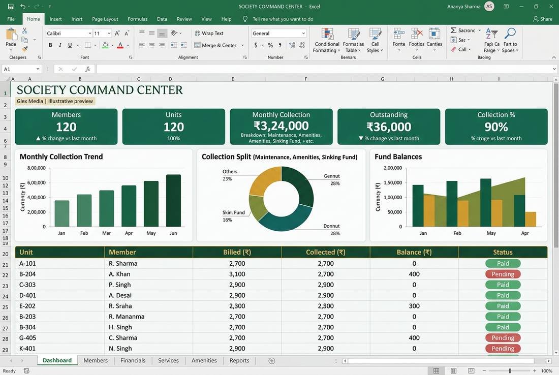Screen dimensions: 559x375
Task: Click 'Tell me what you want to do'
Action: point(283,19)
